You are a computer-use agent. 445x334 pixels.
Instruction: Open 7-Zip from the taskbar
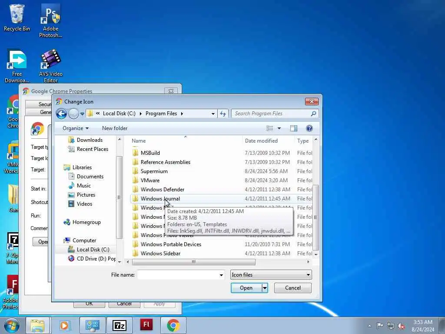pyautogui.click(x=119, y=325)
